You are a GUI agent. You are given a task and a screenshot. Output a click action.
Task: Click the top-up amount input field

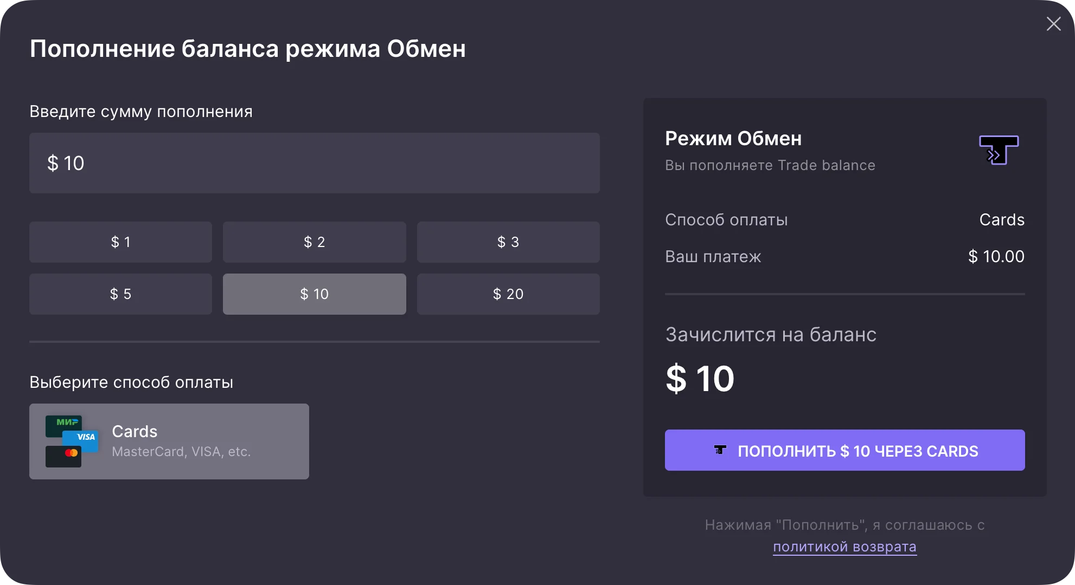pos(314,163)
